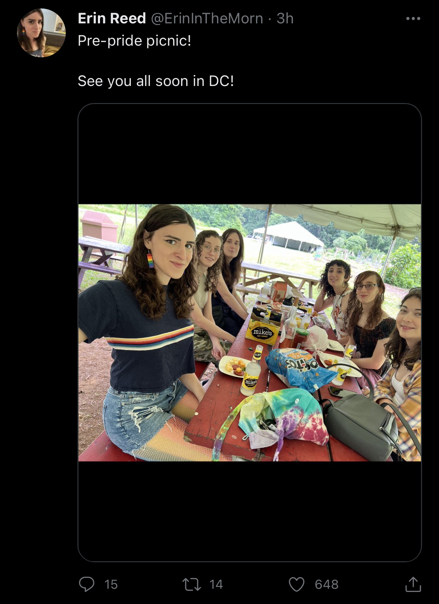Click the Erin Reed display name
Image resolution: width=439 pixels, height=604 pixels.
click(x=112, y=18)
